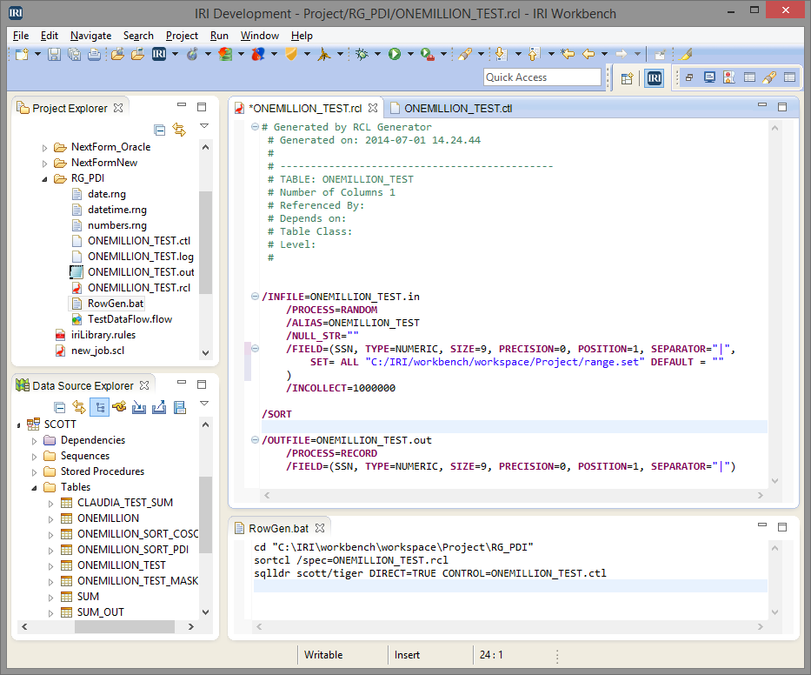This screenshot has width=811, height=675.
Task: Select the RowGen.bat editor tab
Action: pos(278,529)
